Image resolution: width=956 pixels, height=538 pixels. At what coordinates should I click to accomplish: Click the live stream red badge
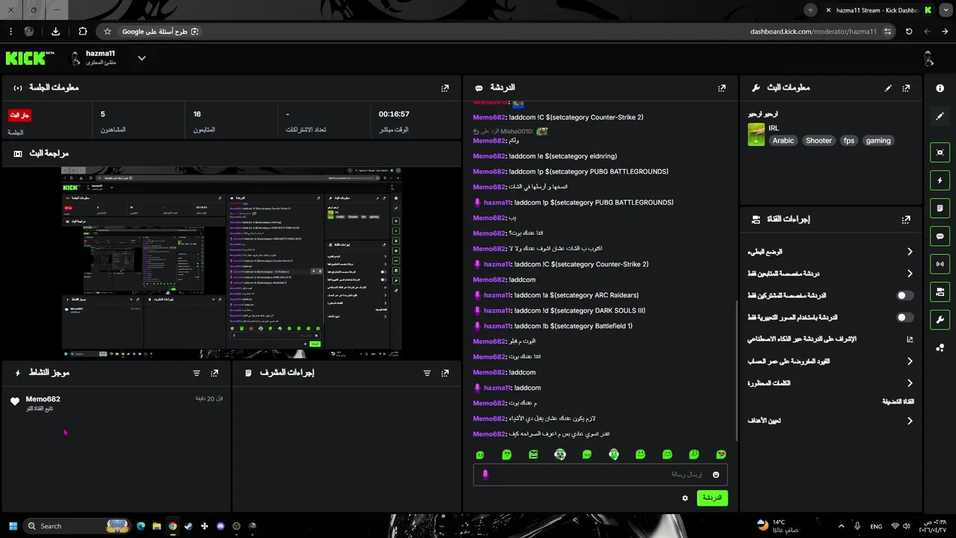(19, 115)
